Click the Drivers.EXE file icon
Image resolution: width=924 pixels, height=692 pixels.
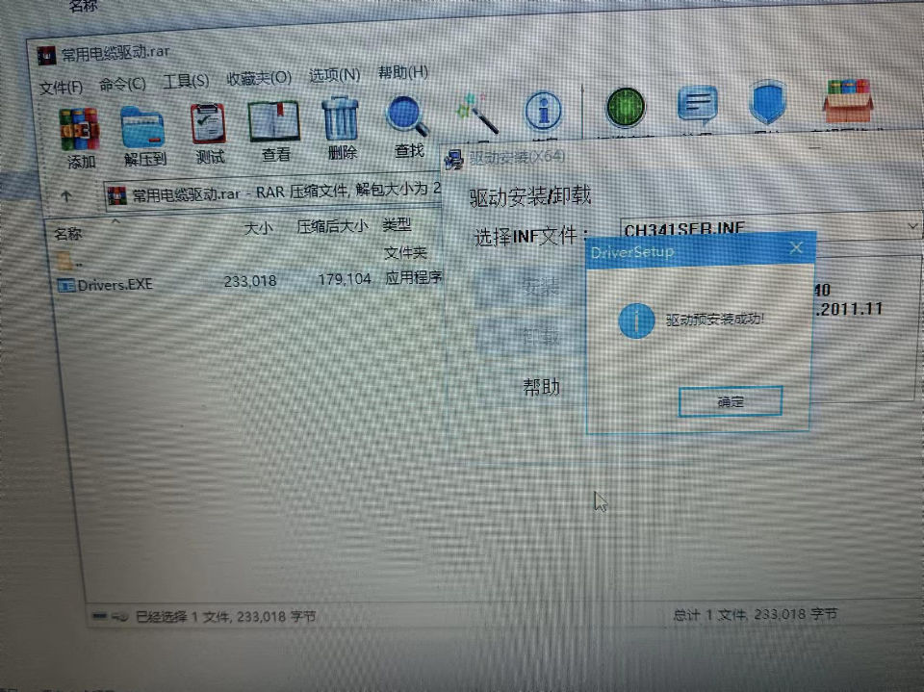click(65, 286)
